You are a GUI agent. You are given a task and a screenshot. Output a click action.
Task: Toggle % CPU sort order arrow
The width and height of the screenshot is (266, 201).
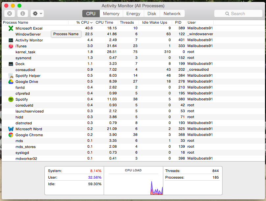91,23
